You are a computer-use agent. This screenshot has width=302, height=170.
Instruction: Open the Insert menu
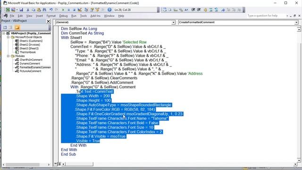[x=39, y=16]
